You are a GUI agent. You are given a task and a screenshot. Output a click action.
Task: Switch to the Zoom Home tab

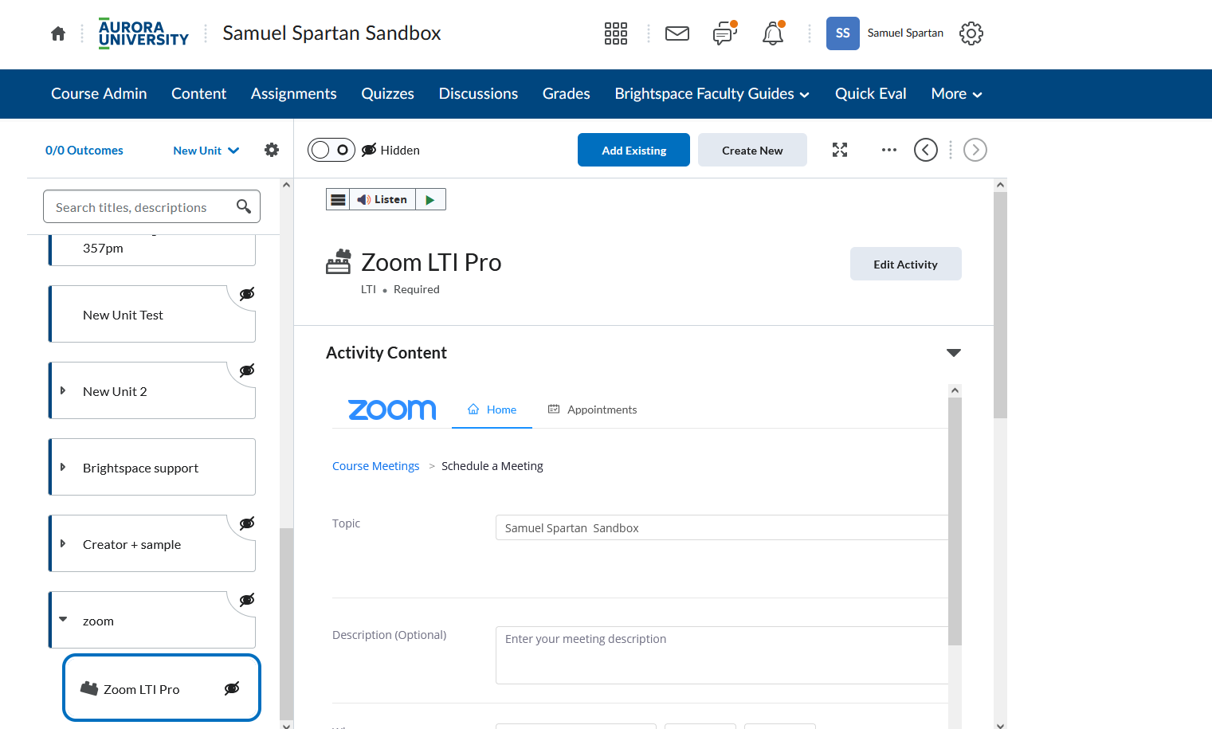[x=492, y=410]
